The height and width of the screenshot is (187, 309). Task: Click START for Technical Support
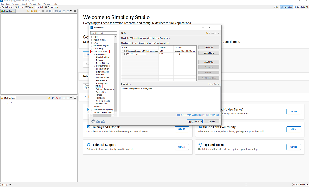(182, 147)
